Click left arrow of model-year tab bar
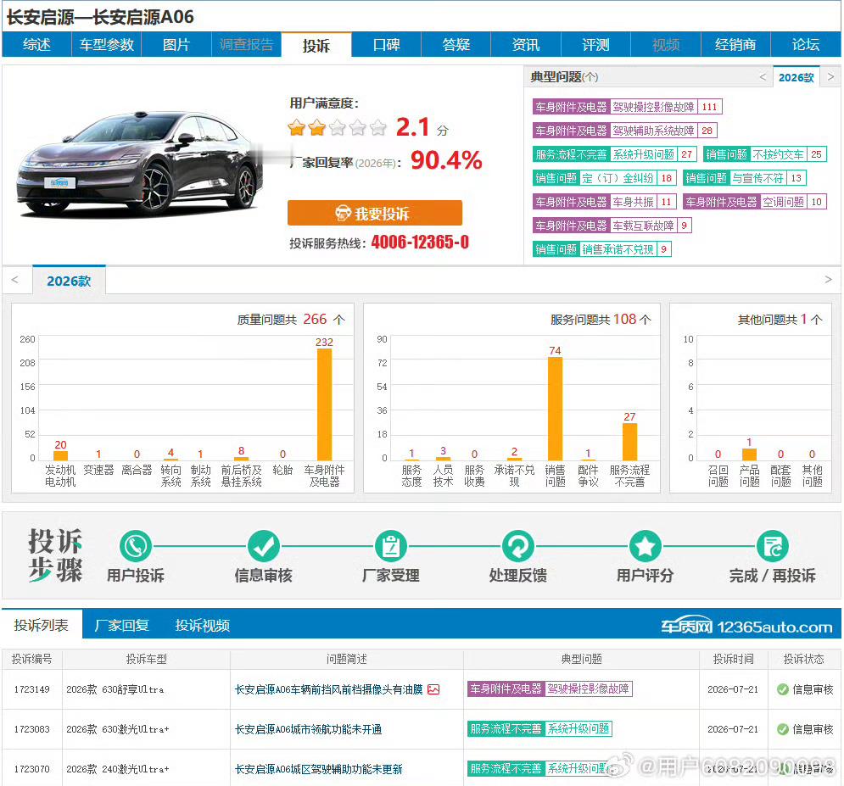Screen dimensions: 844x786 14,280
